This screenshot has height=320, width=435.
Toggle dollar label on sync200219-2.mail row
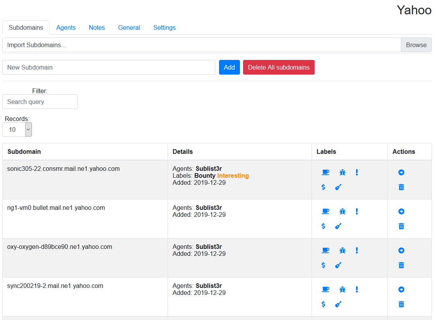coord(323,304)
